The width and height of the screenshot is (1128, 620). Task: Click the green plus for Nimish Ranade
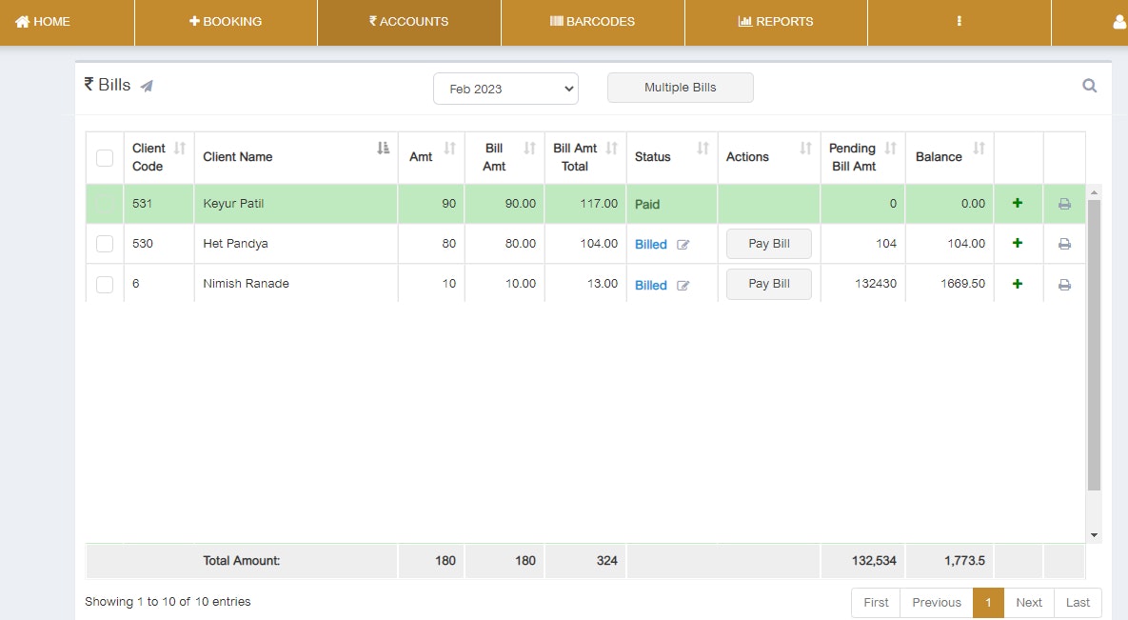[x=1018, y=284]
